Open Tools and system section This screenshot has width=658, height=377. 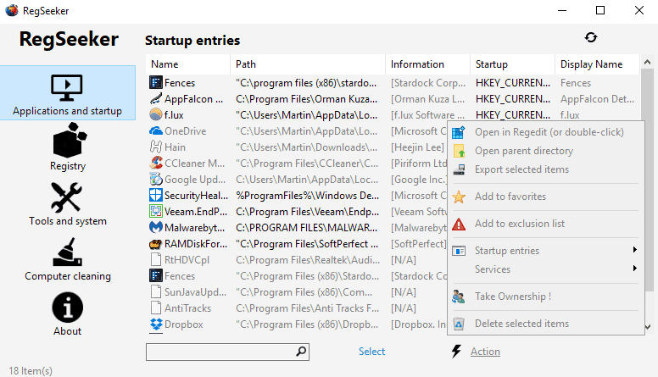click(x=68, y=204)
